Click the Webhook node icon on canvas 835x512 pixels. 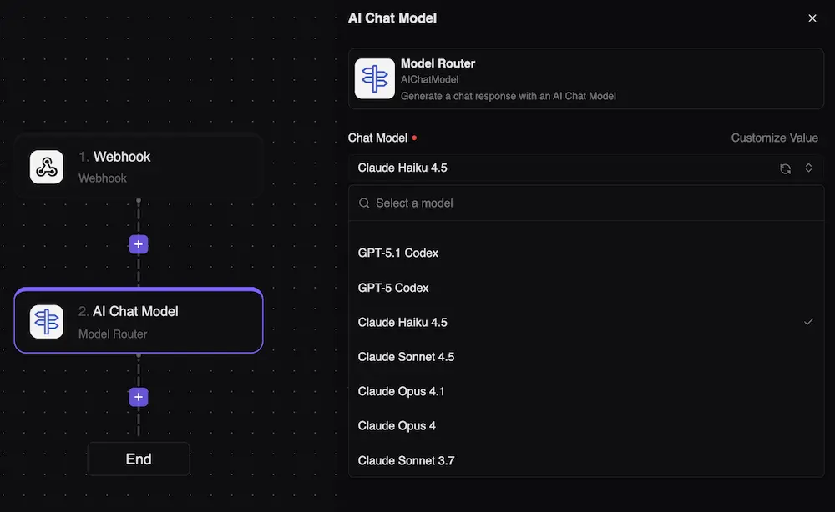click(46, 167)
